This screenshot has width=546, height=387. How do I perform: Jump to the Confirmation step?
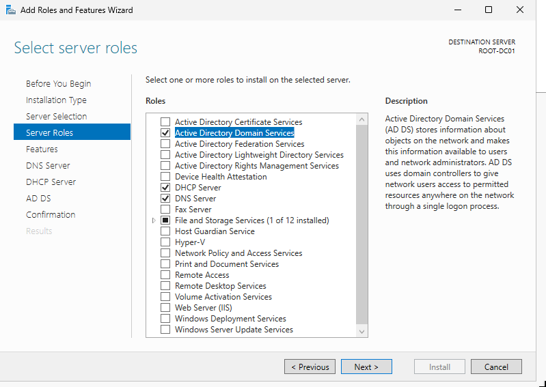point(51,214)
